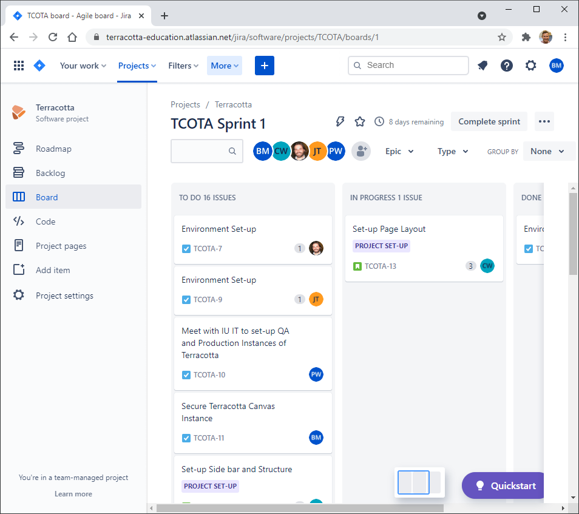Filter board by PW avatar
This screenshot has width=579, height=514.
[335, 151]
